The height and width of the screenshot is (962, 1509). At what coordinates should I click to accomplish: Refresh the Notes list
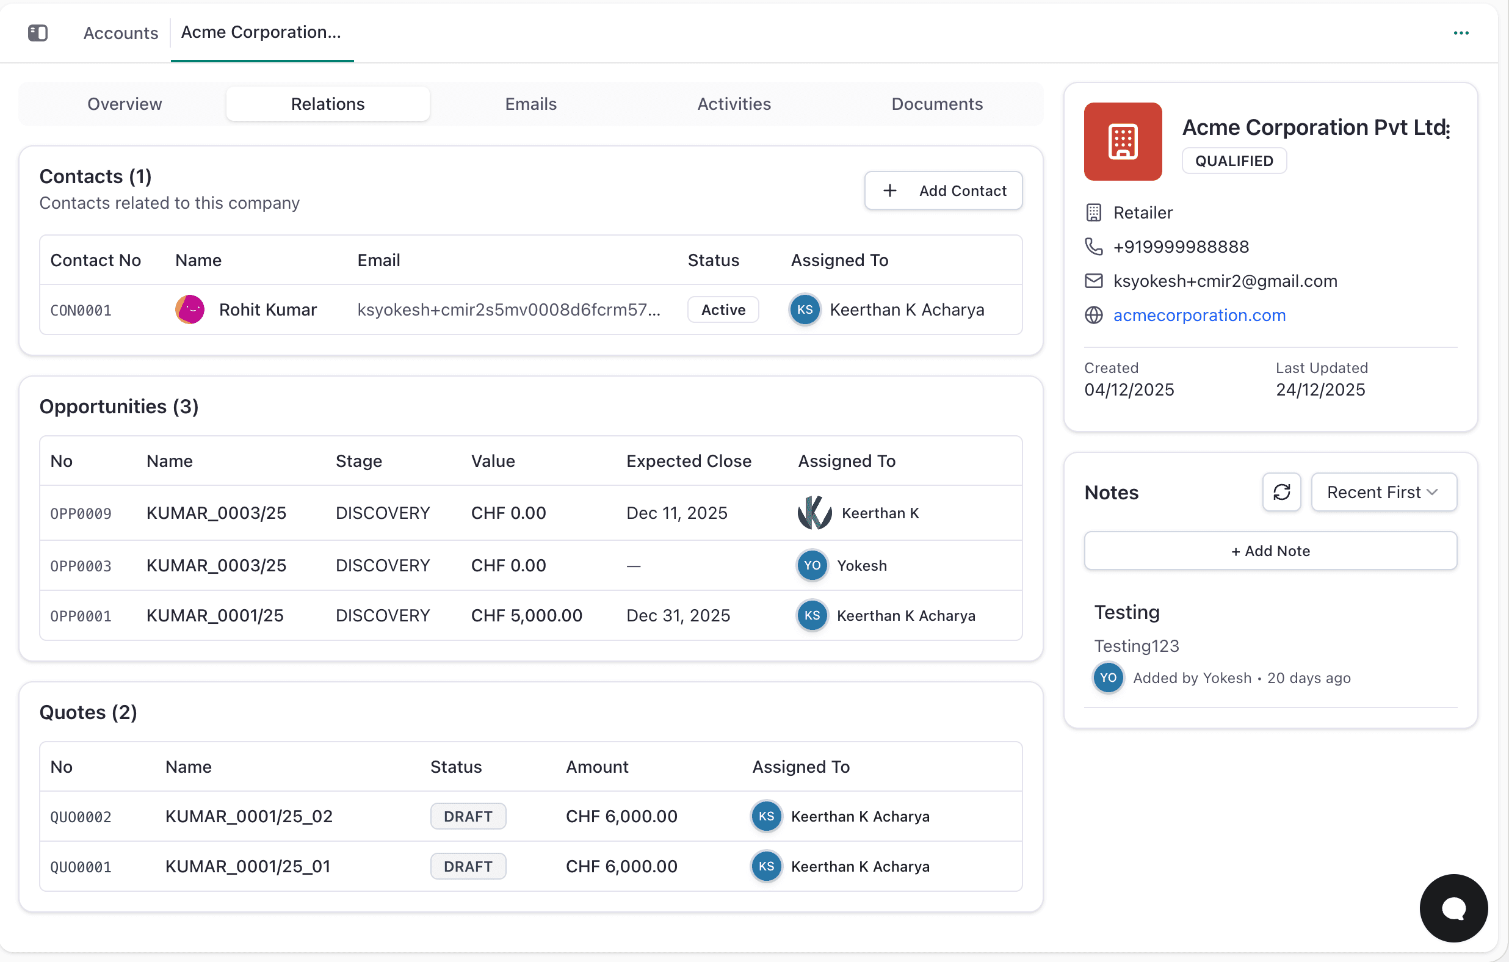[x=1281, y=492]
